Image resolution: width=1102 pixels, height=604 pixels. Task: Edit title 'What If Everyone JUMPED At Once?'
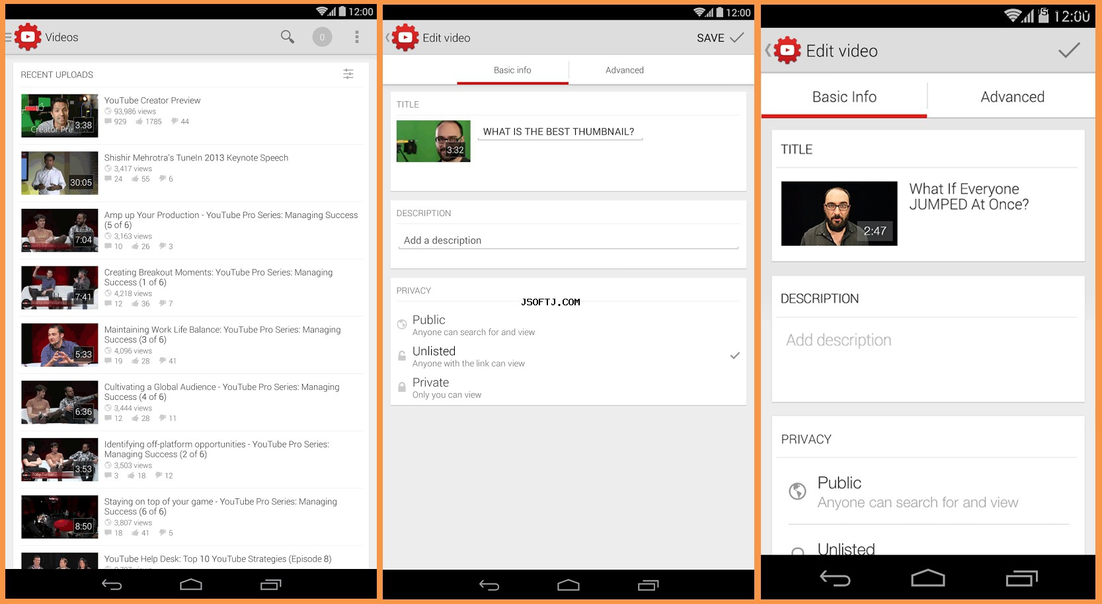[x=969, y=197]
